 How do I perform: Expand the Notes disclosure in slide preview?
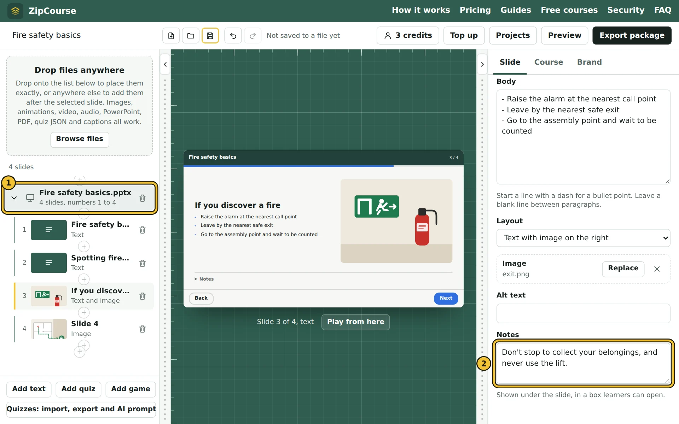204,279
